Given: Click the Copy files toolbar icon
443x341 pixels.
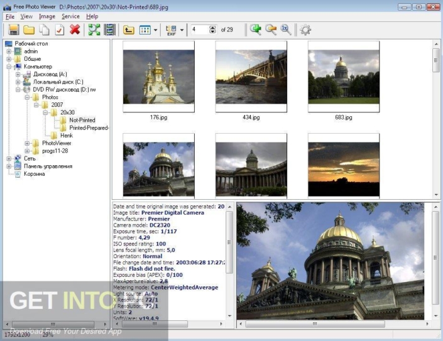Looking at the screenshot, I should coord(44,30).
